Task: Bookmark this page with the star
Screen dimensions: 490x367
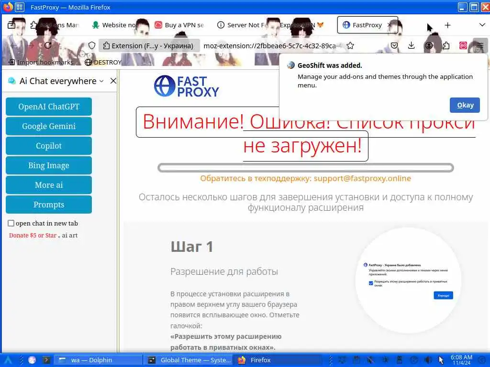Action: tap(350, 45)
